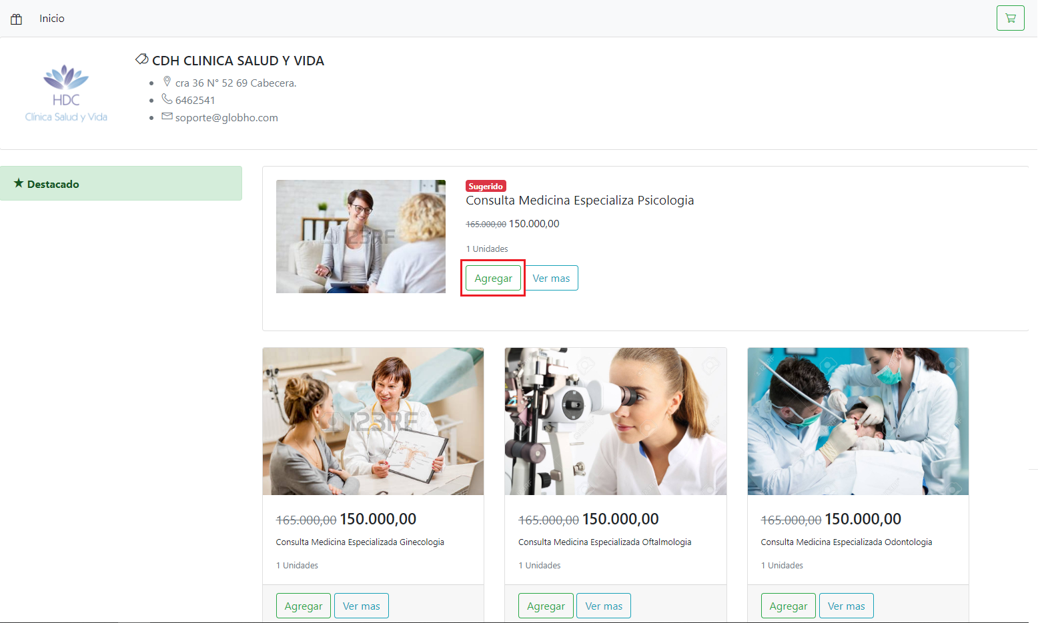Click the Consulta Medicina Especializa Psicologia title
The height and width of the screenshot is (623, 1038).
pos(579,201)
